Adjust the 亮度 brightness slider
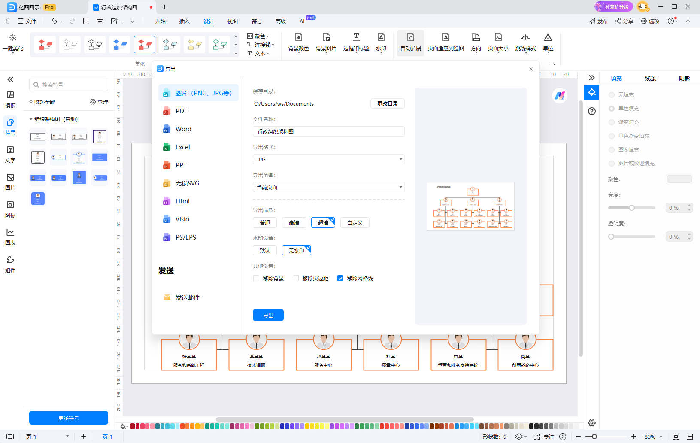Image resolution: width=700 pixels, height=443 pixels. pyautogui.click(x=632, y=208)
